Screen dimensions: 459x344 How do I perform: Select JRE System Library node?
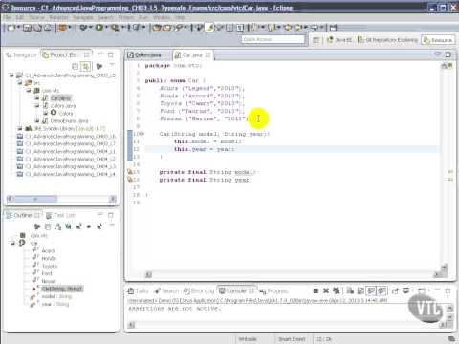pos(69,129)
